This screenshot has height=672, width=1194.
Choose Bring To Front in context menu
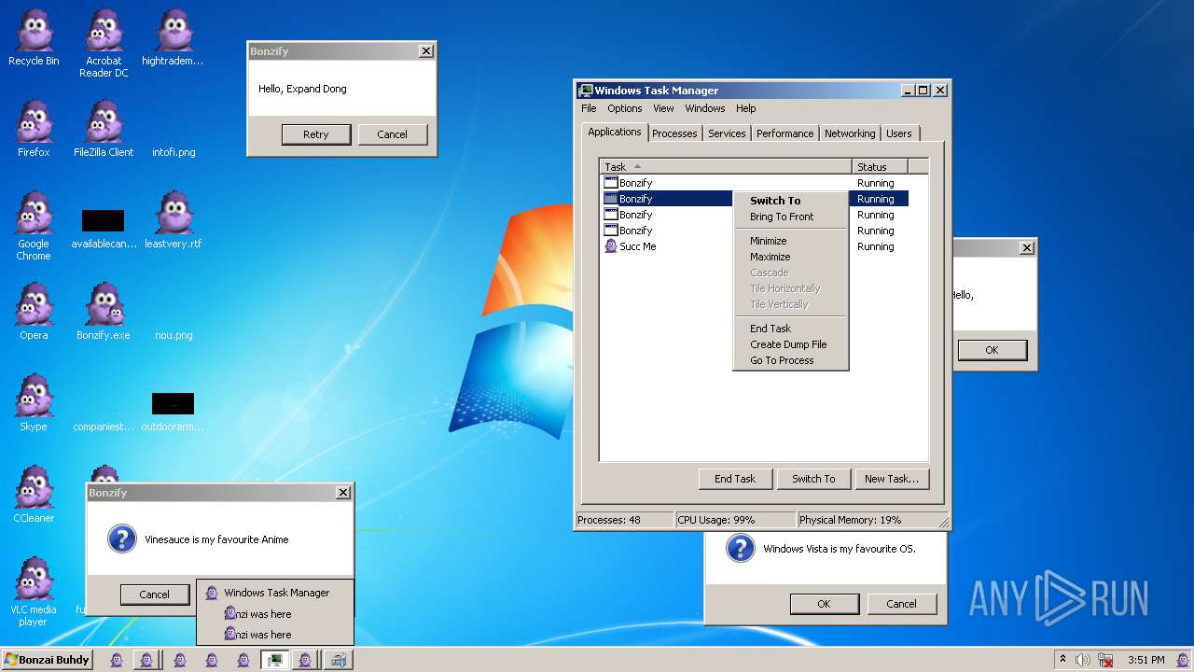coord(791,217)
